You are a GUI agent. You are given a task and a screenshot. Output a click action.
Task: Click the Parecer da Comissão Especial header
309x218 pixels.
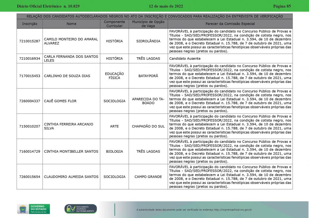[230, 24]
